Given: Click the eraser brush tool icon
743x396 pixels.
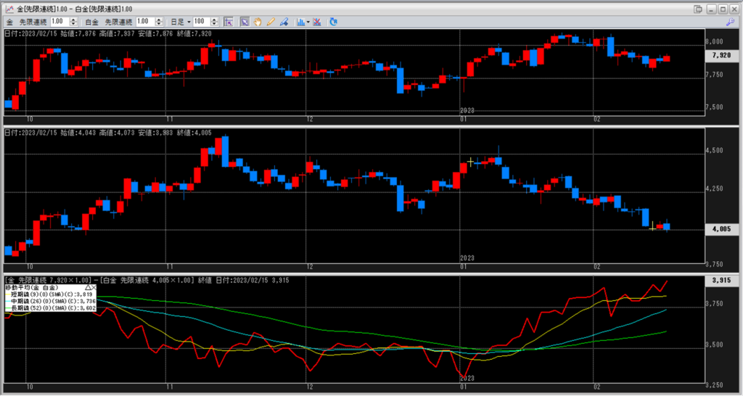Looking at the screenshot, I should click(x=284, y=22).
